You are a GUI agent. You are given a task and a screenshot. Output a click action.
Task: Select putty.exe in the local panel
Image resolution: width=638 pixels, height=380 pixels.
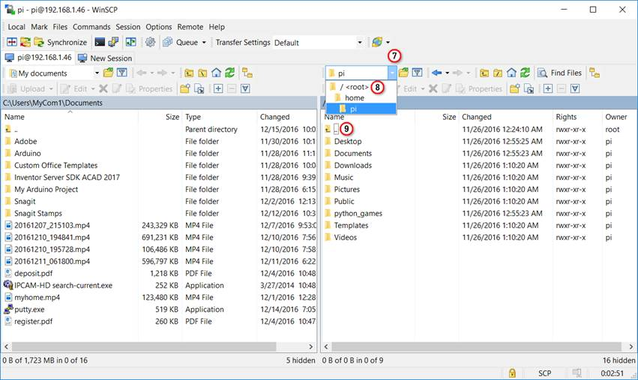29,310
